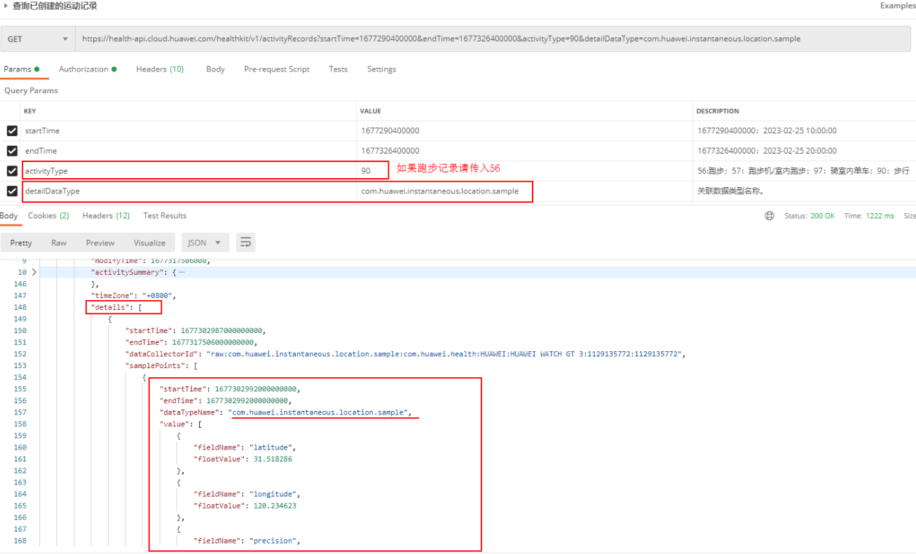Open the Pre-request Script tab
The height and width of the screenshot is (554, 916).
tap(277, 69)
